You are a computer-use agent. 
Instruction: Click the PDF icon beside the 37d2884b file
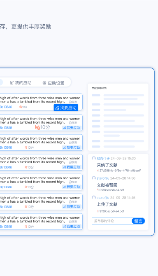98,171
